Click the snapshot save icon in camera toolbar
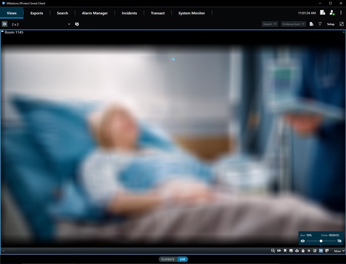Viewport: 346px width, 264px height. point(291,251)
